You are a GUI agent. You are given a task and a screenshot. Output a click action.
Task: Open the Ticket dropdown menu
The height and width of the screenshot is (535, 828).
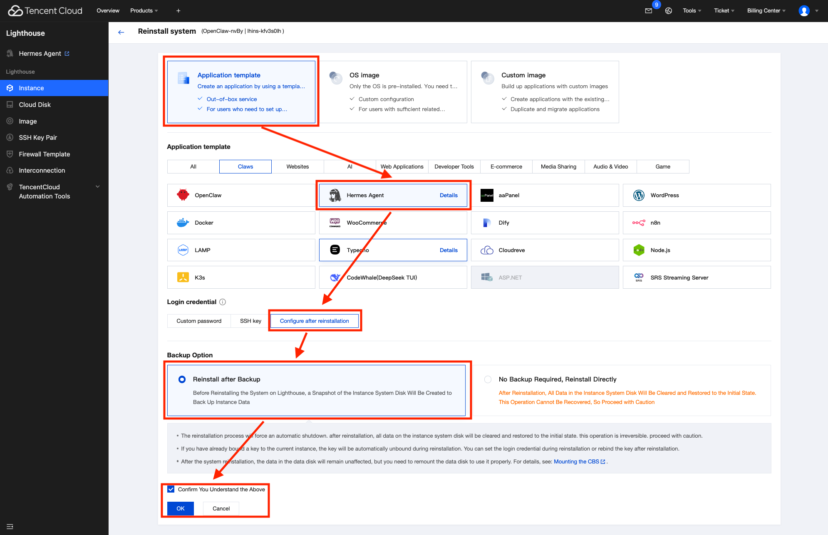724,11
